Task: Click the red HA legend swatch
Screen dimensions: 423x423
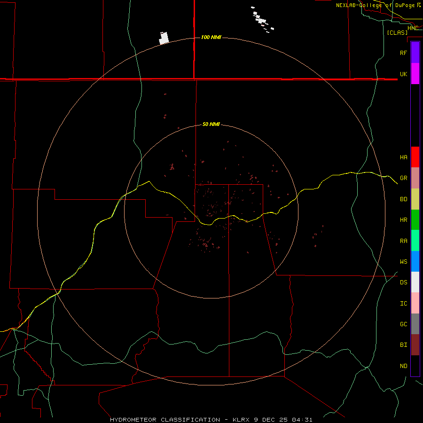Action: [415, 157]
